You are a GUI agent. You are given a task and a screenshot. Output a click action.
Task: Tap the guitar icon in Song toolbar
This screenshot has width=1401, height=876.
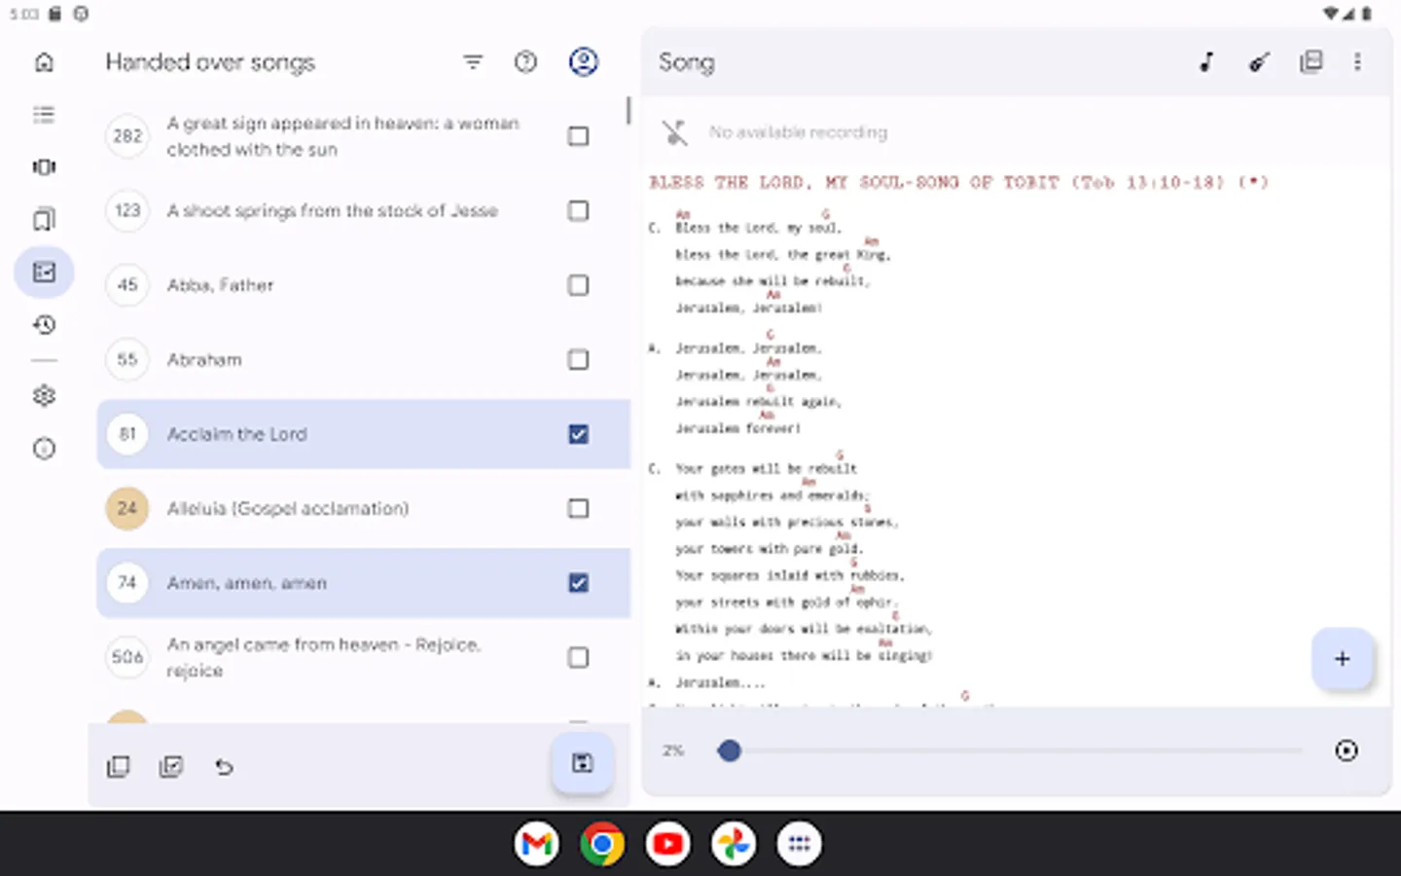pos(1259,62)
